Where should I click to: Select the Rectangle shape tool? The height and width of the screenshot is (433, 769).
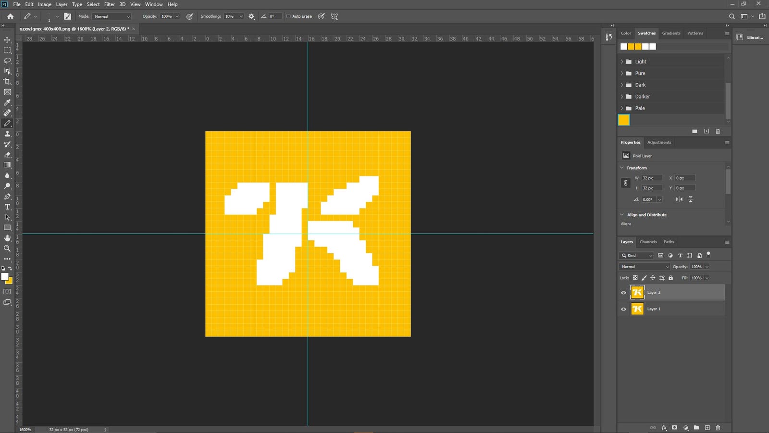click(x=7, y=227)
